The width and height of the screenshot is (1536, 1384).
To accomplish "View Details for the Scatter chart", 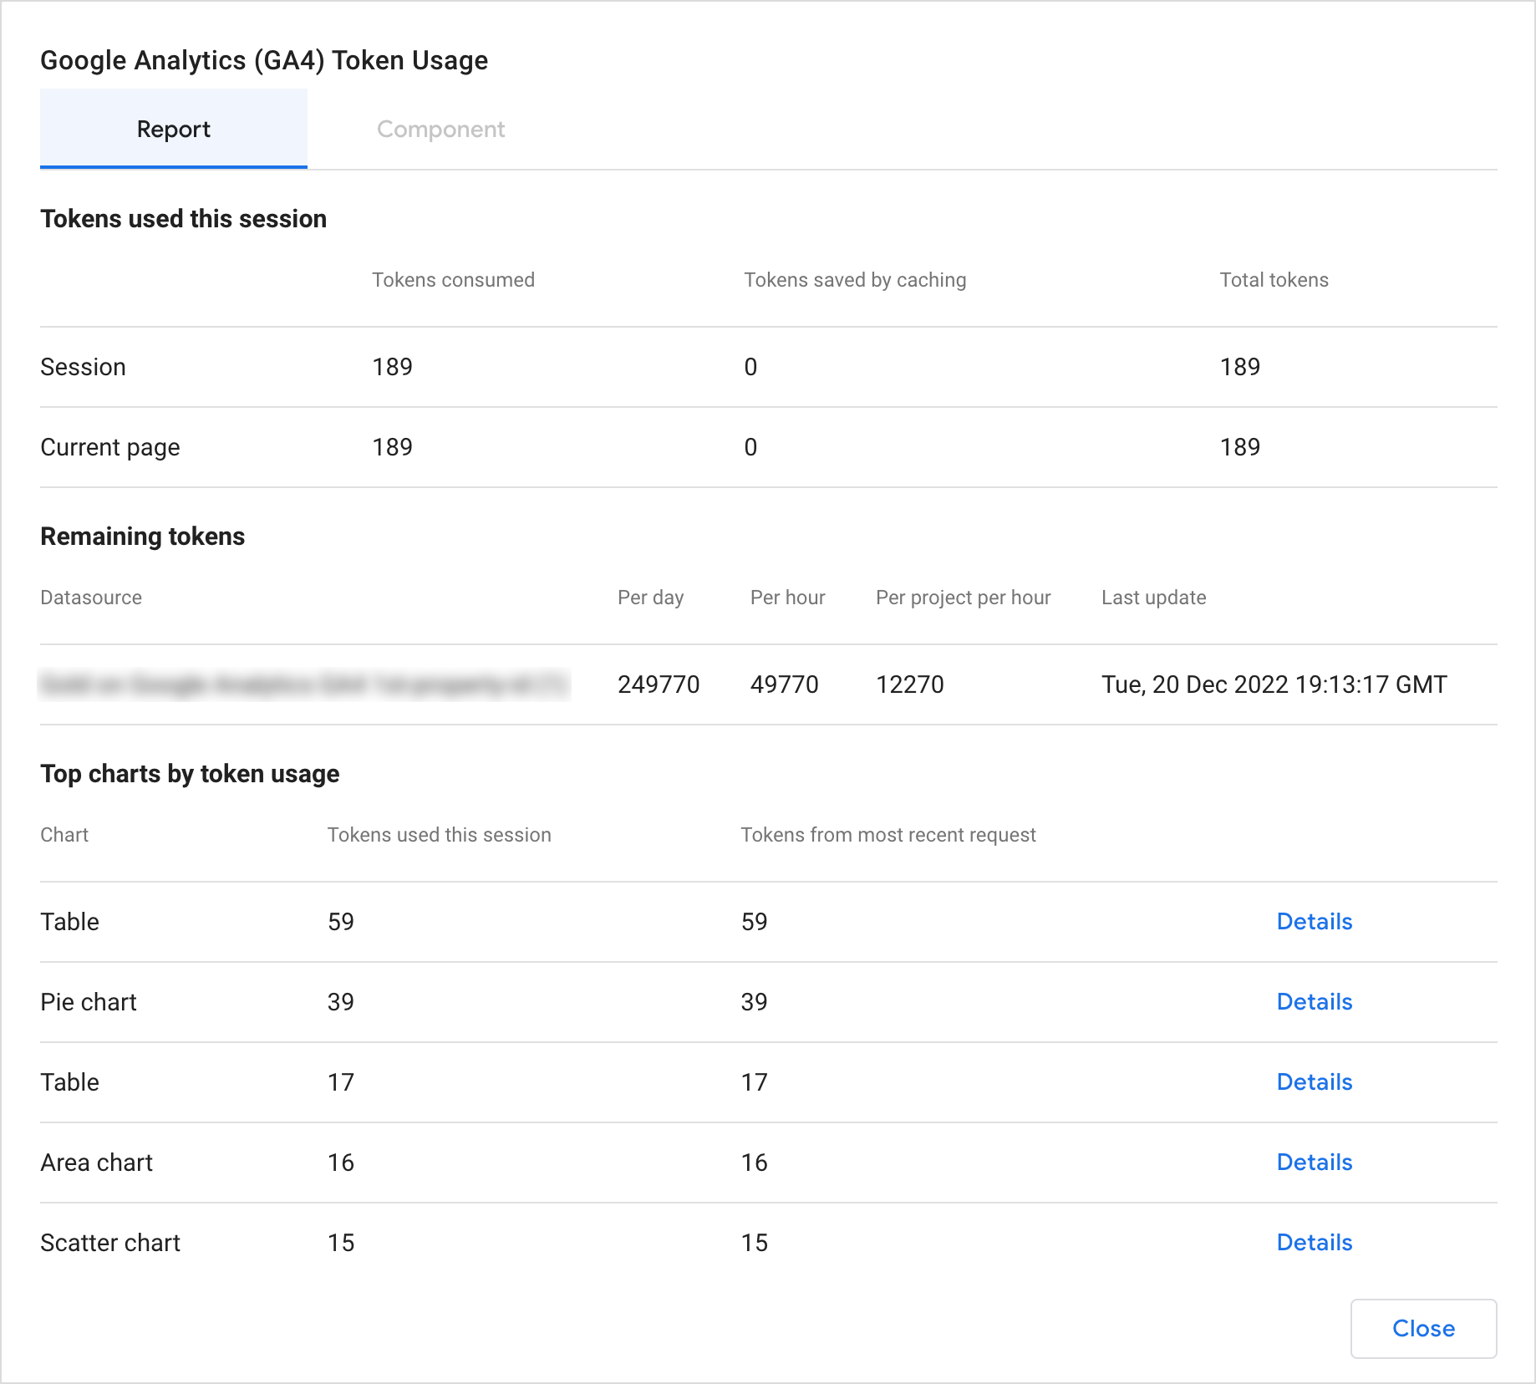I will tap(1314, 1242).
